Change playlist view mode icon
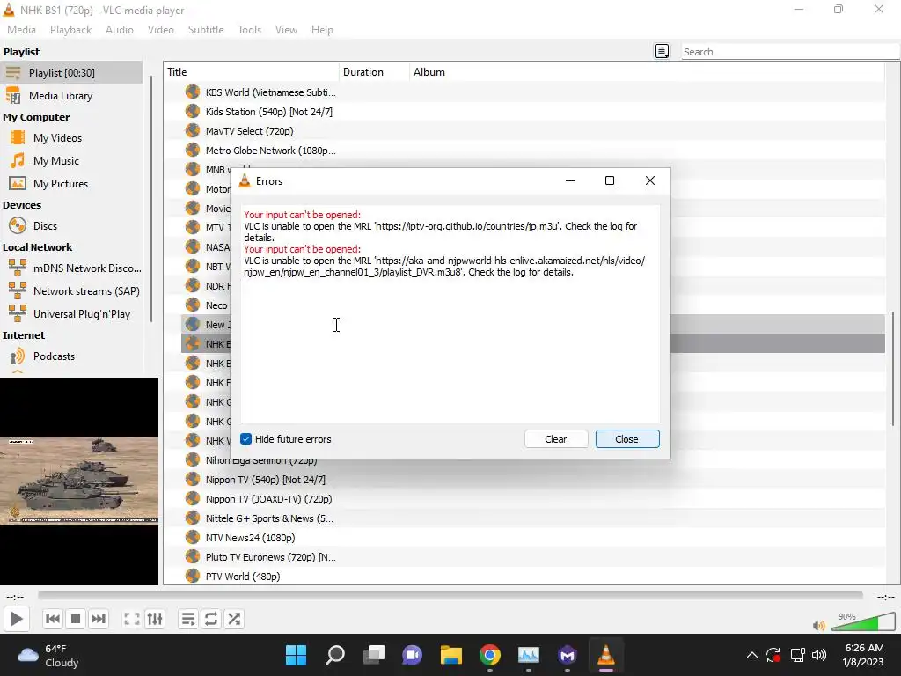Image resolution: width=901 pixels, height=676 pixels. click(662, 52)
